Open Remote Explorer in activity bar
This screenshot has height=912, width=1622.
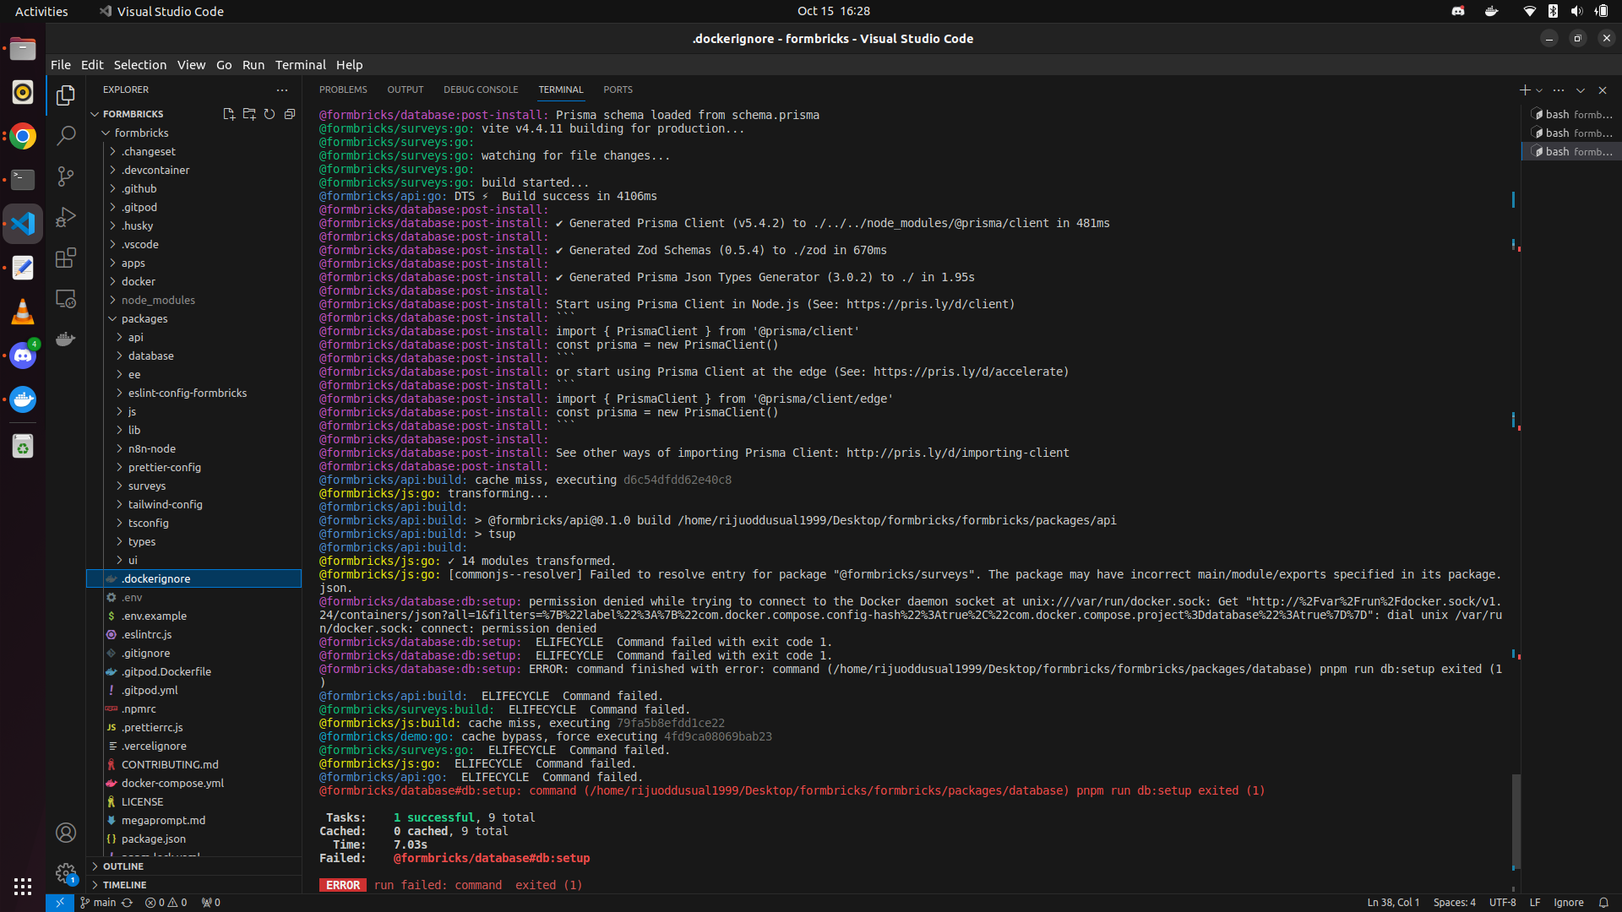pos(66,299)
